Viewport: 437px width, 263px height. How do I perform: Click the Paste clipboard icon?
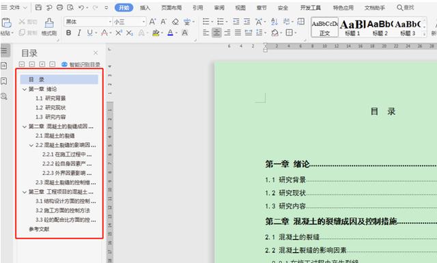[x=6, y=23]
